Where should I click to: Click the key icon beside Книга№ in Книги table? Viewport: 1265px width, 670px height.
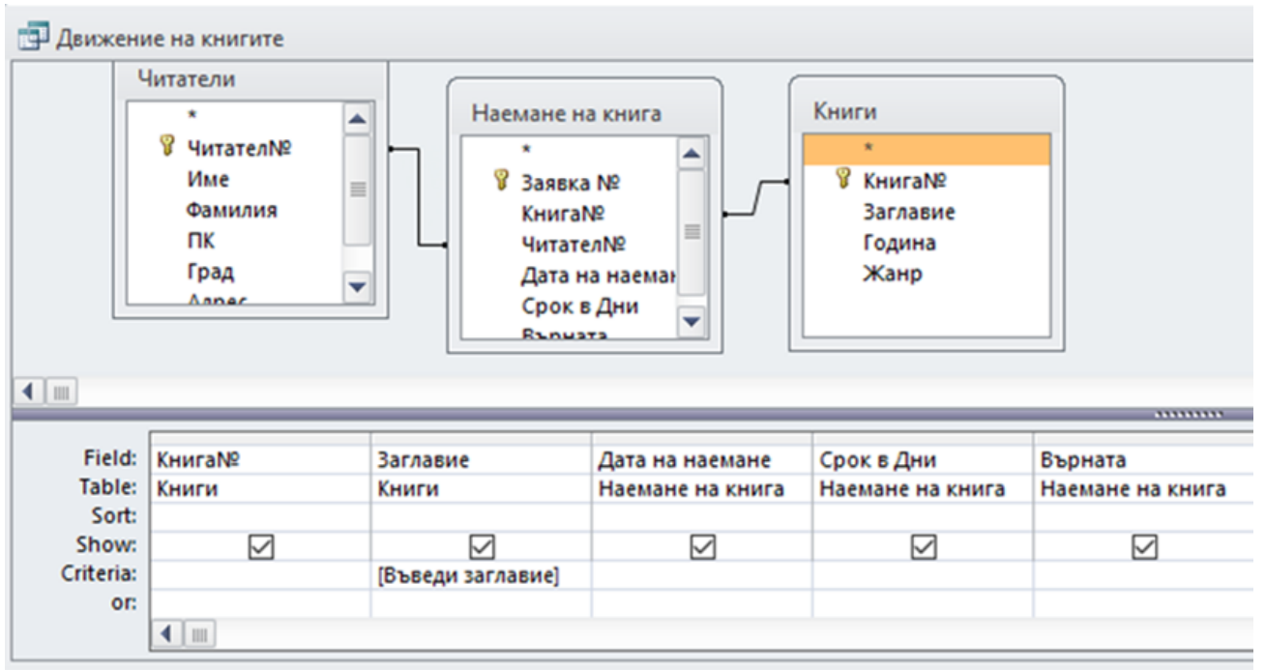(843, 179)
